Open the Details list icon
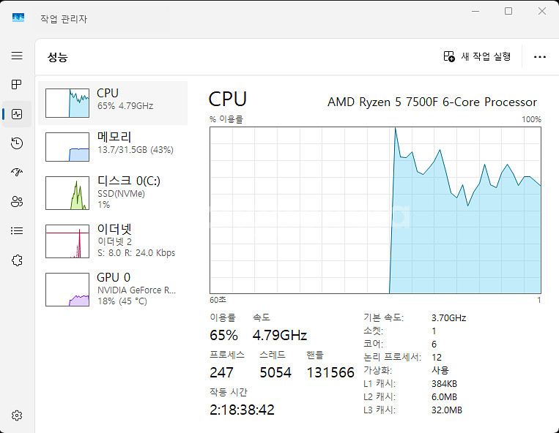The height and width of the screenshot is (433, 559). tap(17, 231)
